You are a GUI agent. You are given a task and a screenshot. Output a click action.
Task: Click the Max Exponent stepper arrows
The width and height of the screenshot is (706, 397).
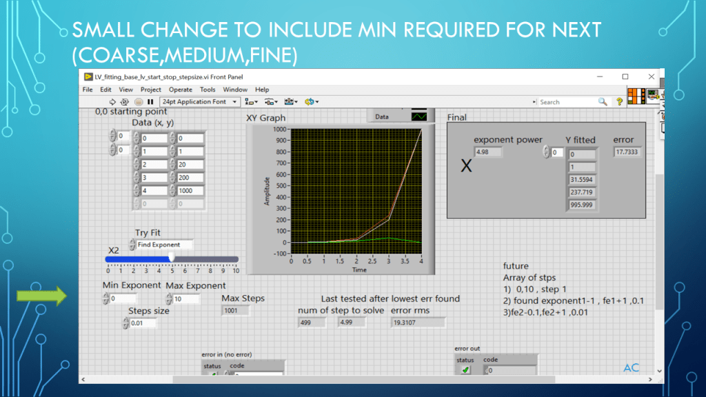click(168, 298)
